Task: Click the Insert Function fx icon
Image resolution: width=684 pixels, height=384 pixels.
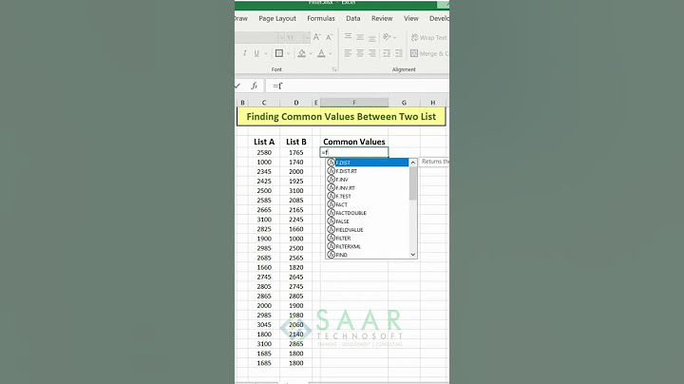Action: point(254,86)
